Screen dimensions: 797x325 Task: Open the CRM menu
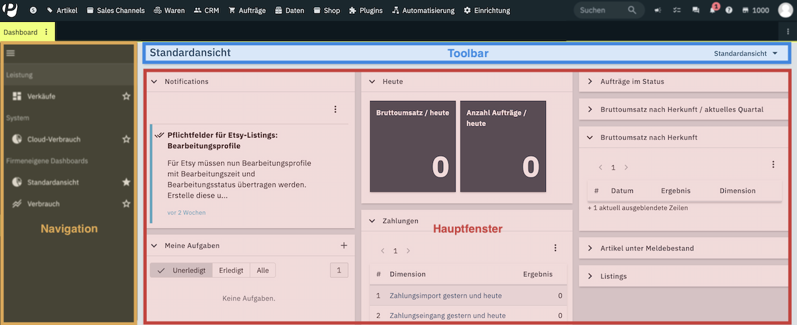[x=207, y=11]
